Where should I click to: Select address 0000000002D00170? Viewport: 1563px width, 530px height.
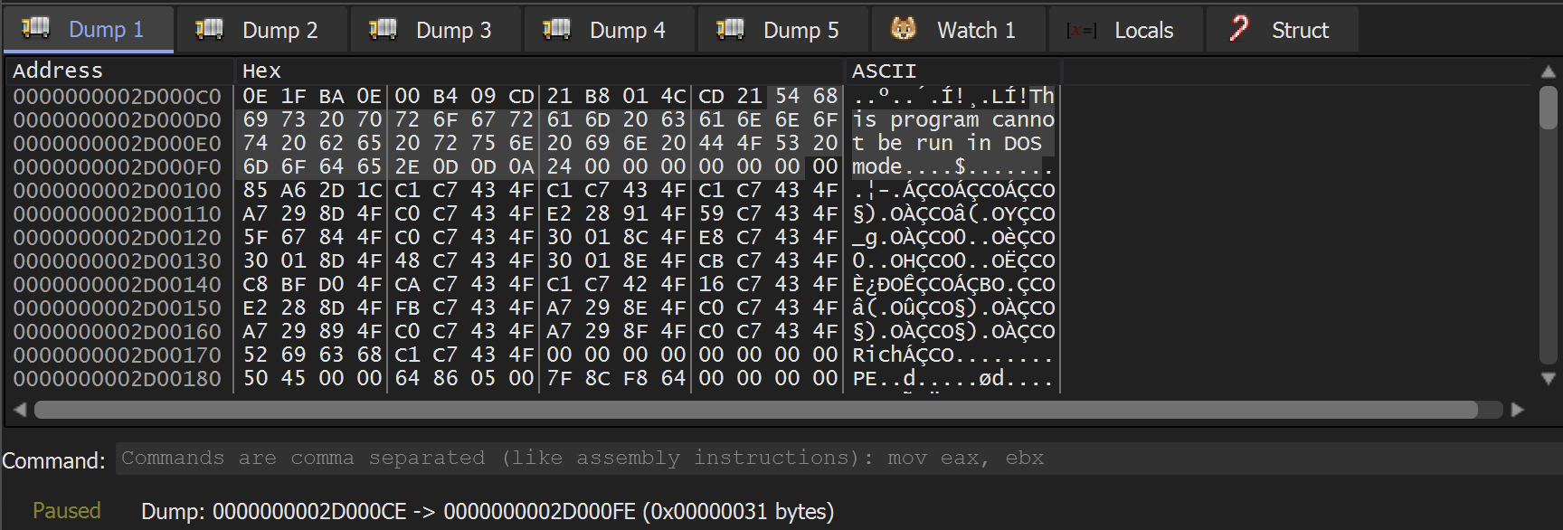click(x=117, y=355)
